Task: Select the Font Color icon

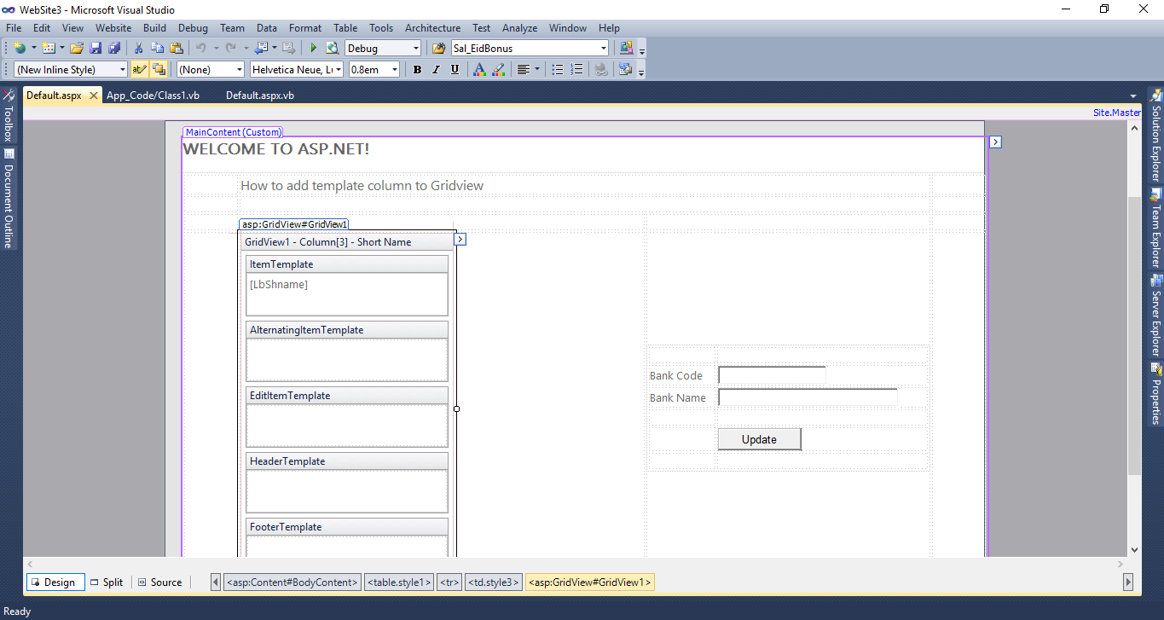Action: coord(478,69)
